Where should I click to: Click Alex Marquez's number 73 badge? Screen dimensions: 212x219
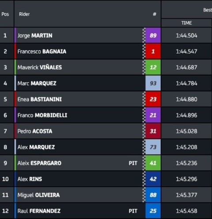[x=153, y=147]
